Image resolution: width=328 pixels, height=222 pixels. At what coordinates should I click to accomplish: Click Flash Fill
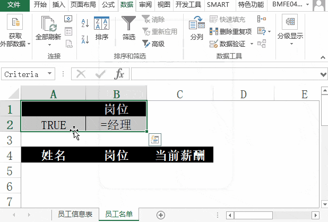tap(227, 20)
